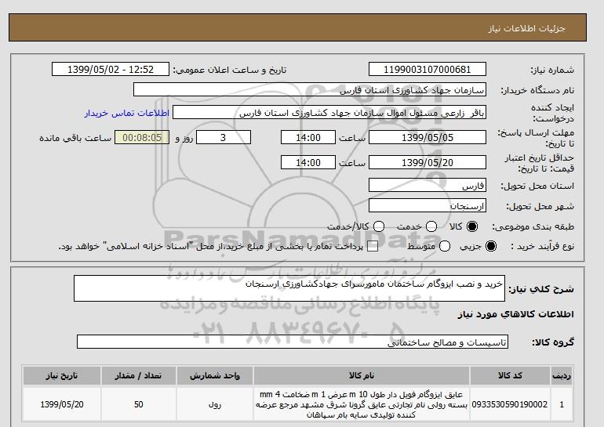Click the need number field 1199003107000681
Viewport: 604px width, 427px height.
click(x=428, y=69)
